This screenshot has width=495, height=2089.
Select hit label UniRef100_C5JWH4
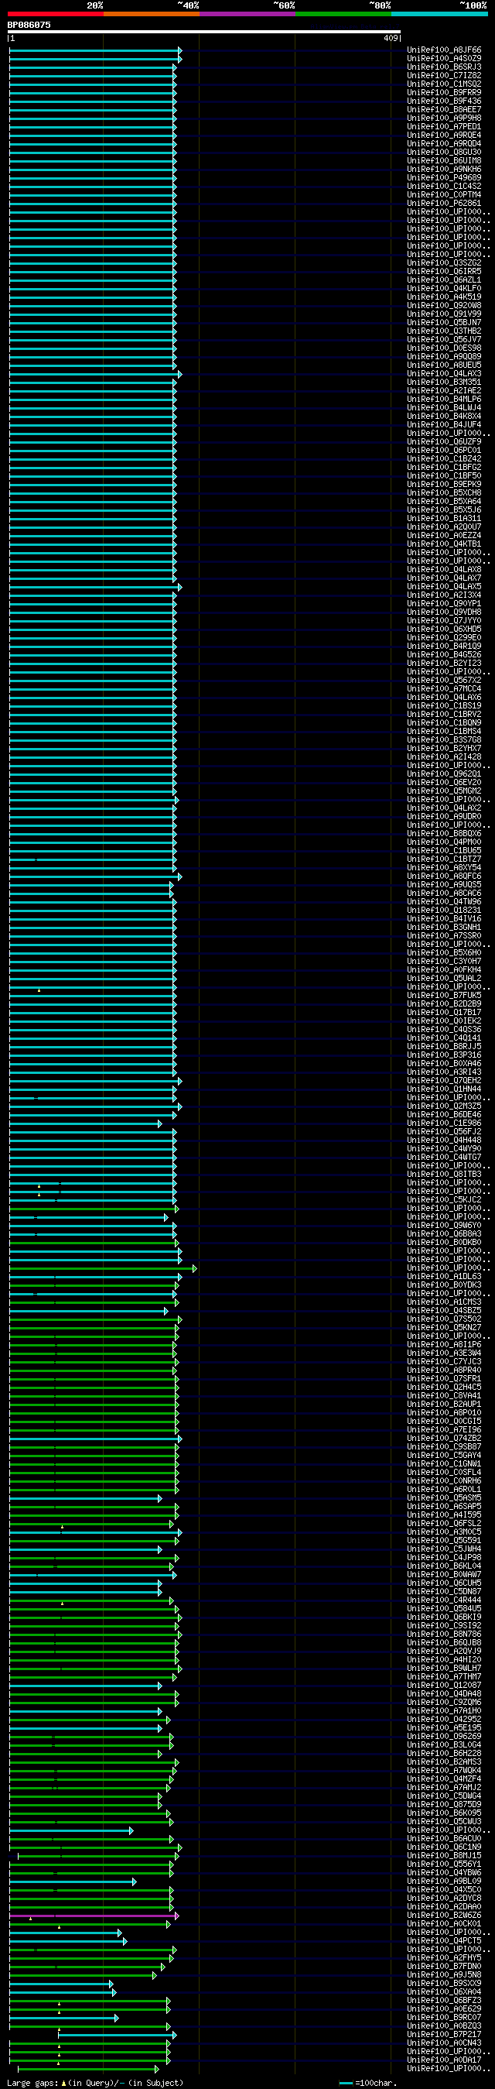point(444,1549)
